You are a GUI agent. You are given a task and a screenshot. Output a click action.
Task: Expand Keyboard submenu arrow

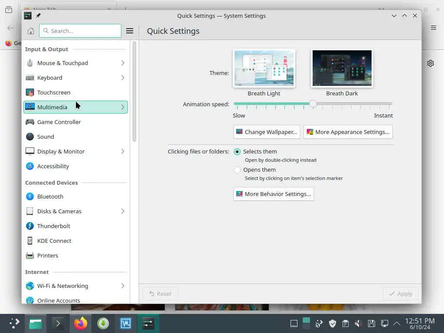click(123, 78)
